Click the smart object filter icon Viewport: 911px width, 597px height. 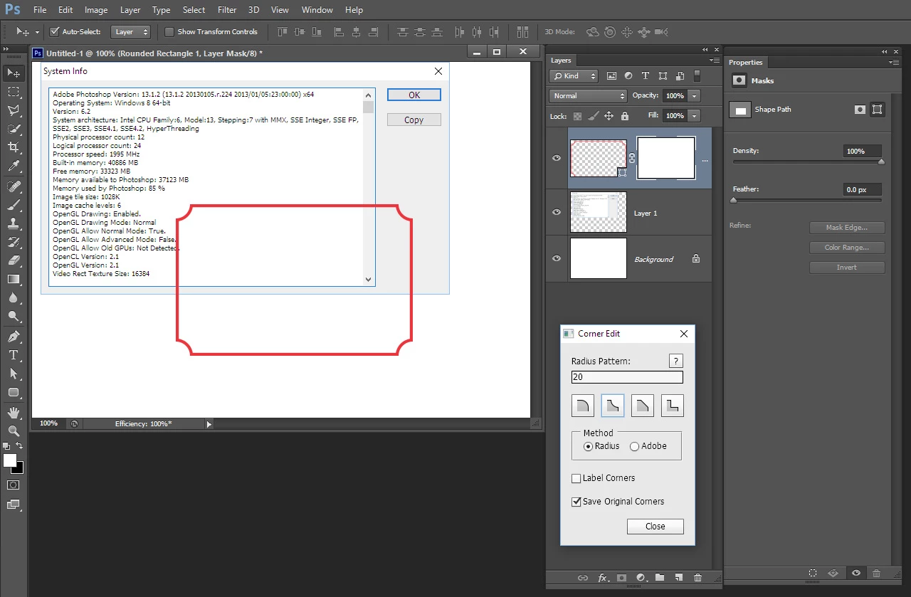pos(680,76)
